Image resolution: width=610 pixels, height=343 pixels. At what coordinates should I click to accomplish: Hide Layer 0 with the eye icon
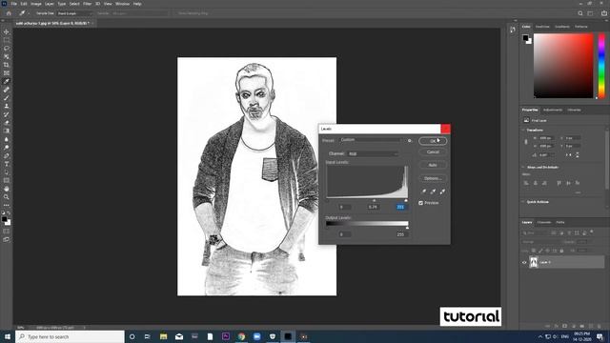(x=524, y=263)
